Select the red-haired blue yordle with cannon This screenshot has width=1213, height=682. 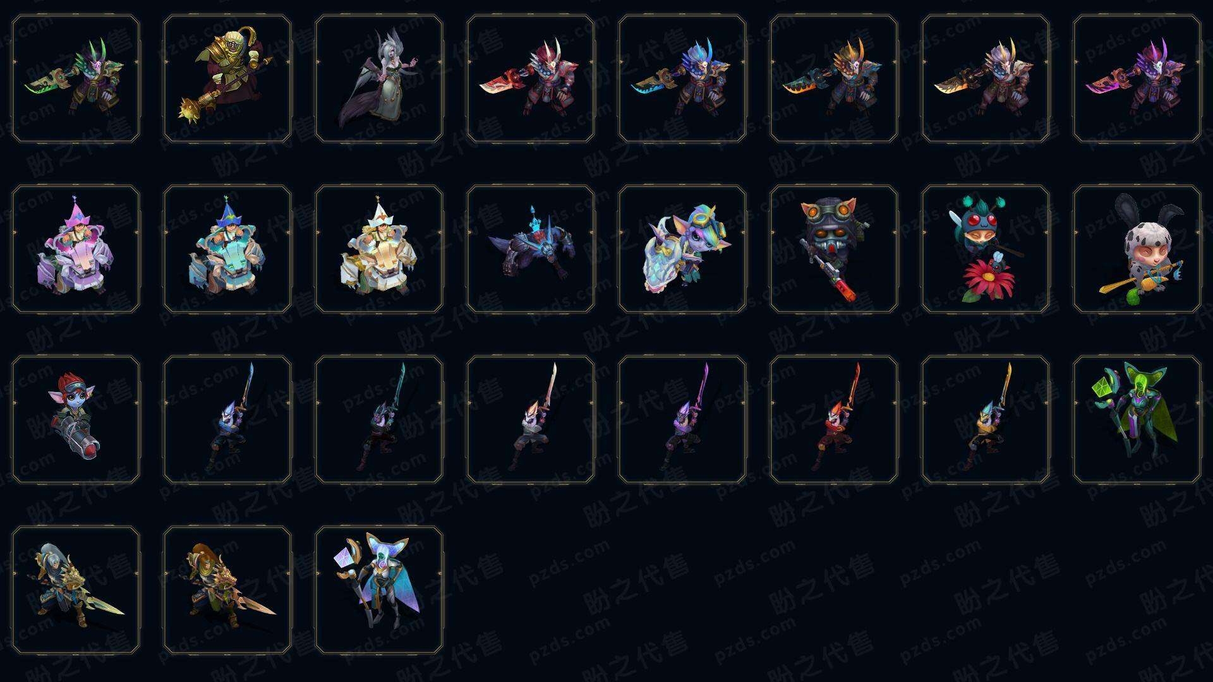tap(76, 419)
